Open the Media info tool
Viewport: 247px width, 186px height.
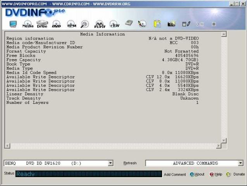point(28,24)
